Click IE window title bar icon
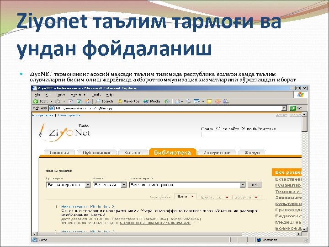The image size is (329, 247). 34,88
